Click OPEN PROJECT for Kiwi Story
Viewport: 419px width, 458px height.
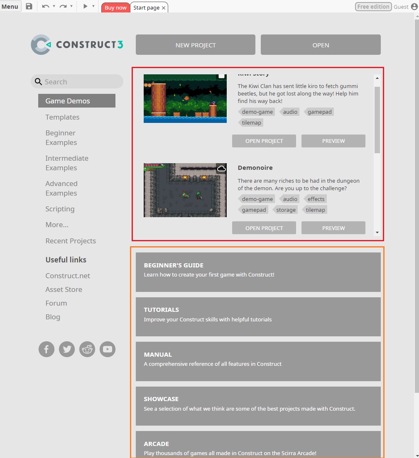pos(264,141)
